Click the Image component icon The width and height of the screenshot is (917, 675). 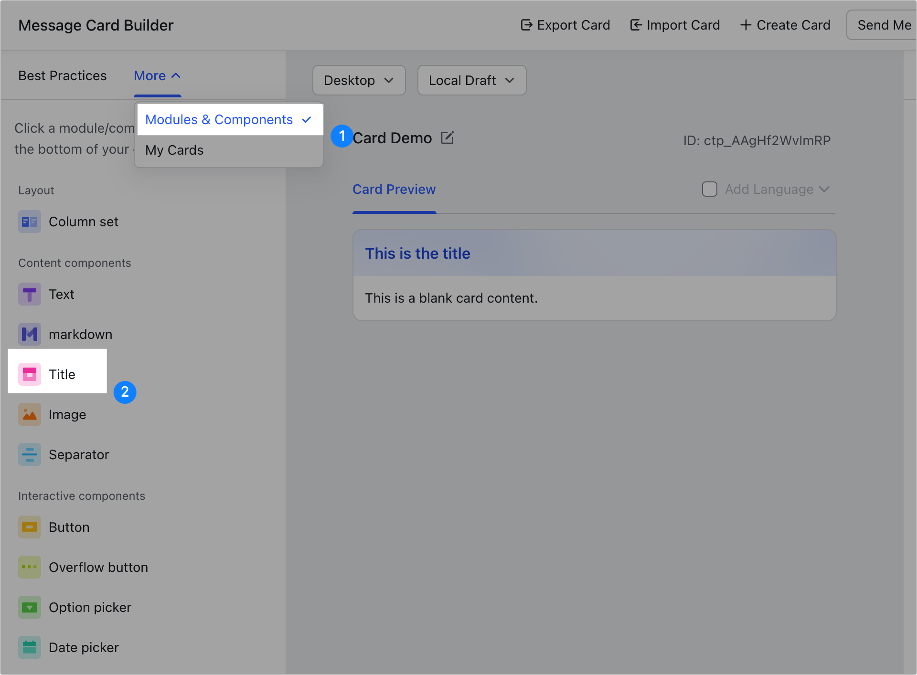[29, 414]
